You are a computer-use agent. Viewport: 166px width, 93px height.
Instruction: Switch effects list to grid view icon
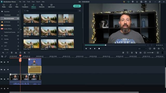(x=80, y=11)
